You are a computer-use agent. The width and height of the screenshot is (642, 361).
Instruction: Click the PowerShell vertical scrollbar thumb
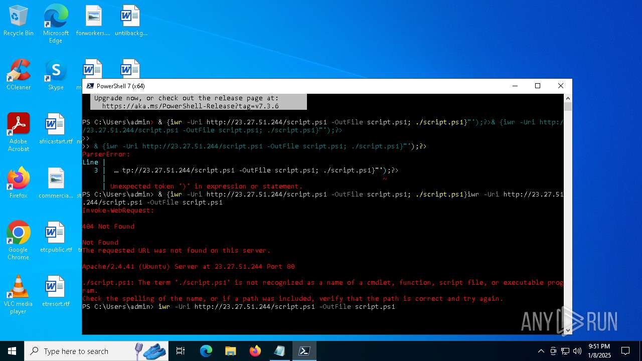[x=568, y=106]
